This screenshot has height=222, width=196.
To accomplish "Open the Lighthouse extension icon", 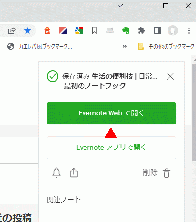I will tap(47, 30).
